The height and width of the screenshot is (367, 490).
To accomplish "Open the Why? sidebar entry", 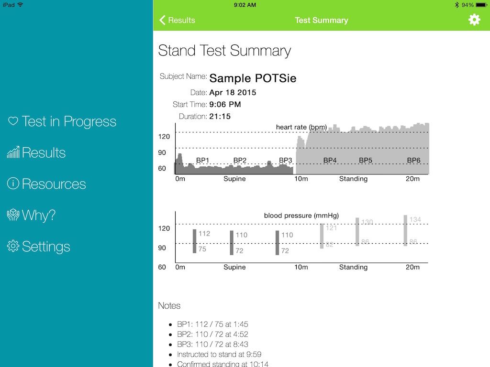I will 38,215.
